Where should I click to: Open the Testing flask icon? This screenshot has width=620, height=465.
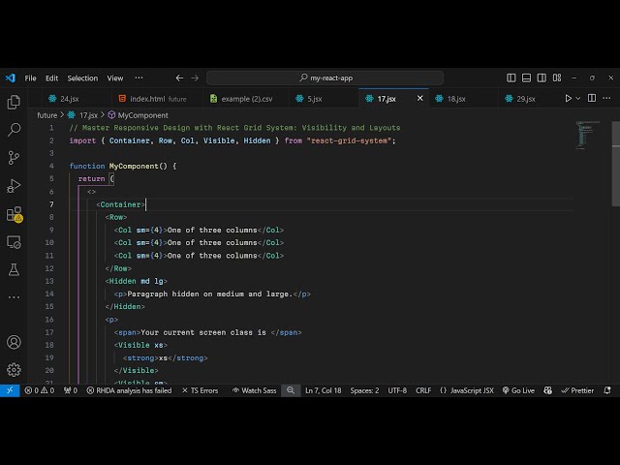14,270
